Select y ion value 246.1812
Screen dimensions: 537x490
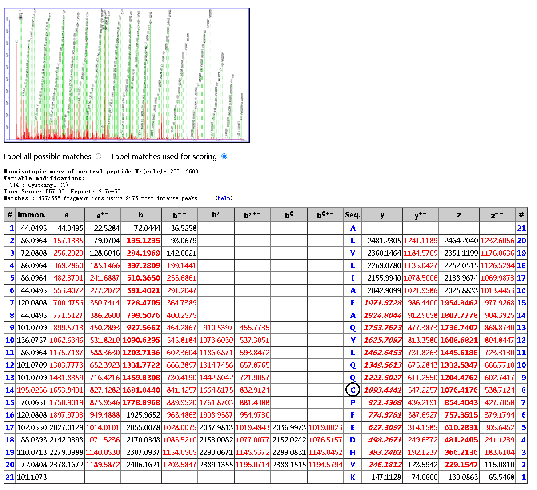(382, 465)
